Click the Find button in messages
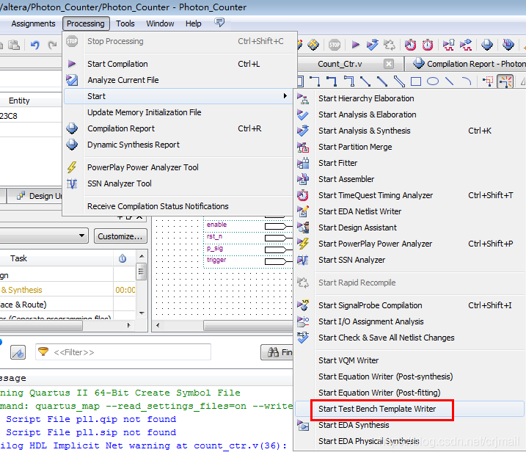Screen dimensions: 526x455 pyautogui.click(x=277, y=352)
